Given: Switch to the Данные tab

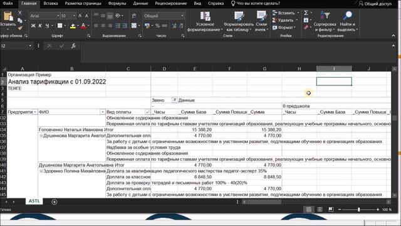Looking at the screenshot, I should click(x=140, y=3).
